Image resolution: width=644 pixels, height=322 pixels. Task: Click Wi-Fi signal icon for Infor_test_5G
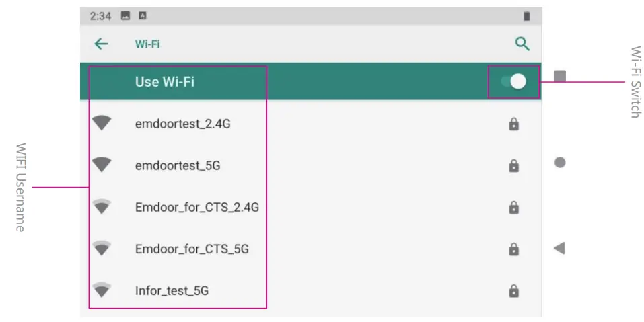[x=102, y=290]
